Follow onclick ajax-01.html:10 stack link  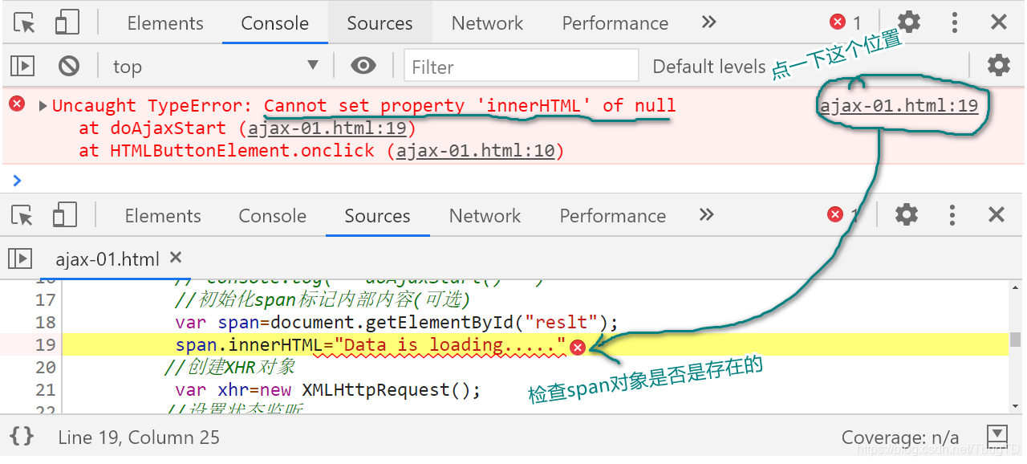[476, 150]
